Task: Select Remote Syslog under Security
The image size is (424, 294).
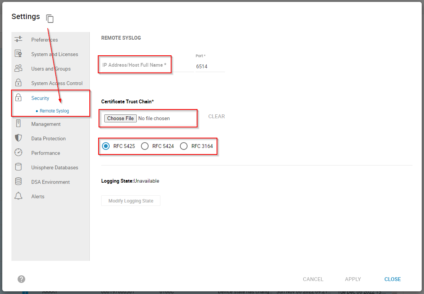Action: click(x=54, y=111)
